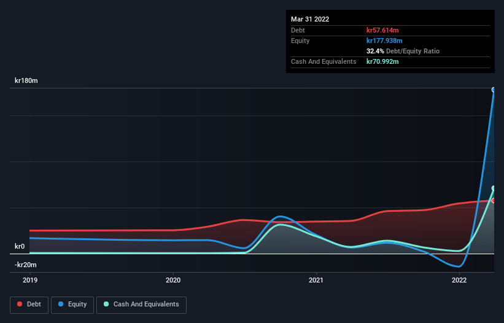Click the 32.4% Debt/Equity Ratio text

403,51
